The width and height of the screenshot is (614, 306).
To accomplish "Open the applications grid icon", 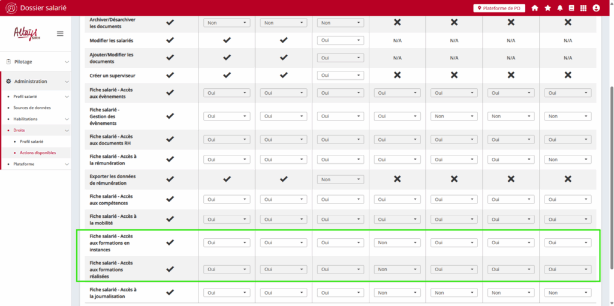I will (583, 8).
